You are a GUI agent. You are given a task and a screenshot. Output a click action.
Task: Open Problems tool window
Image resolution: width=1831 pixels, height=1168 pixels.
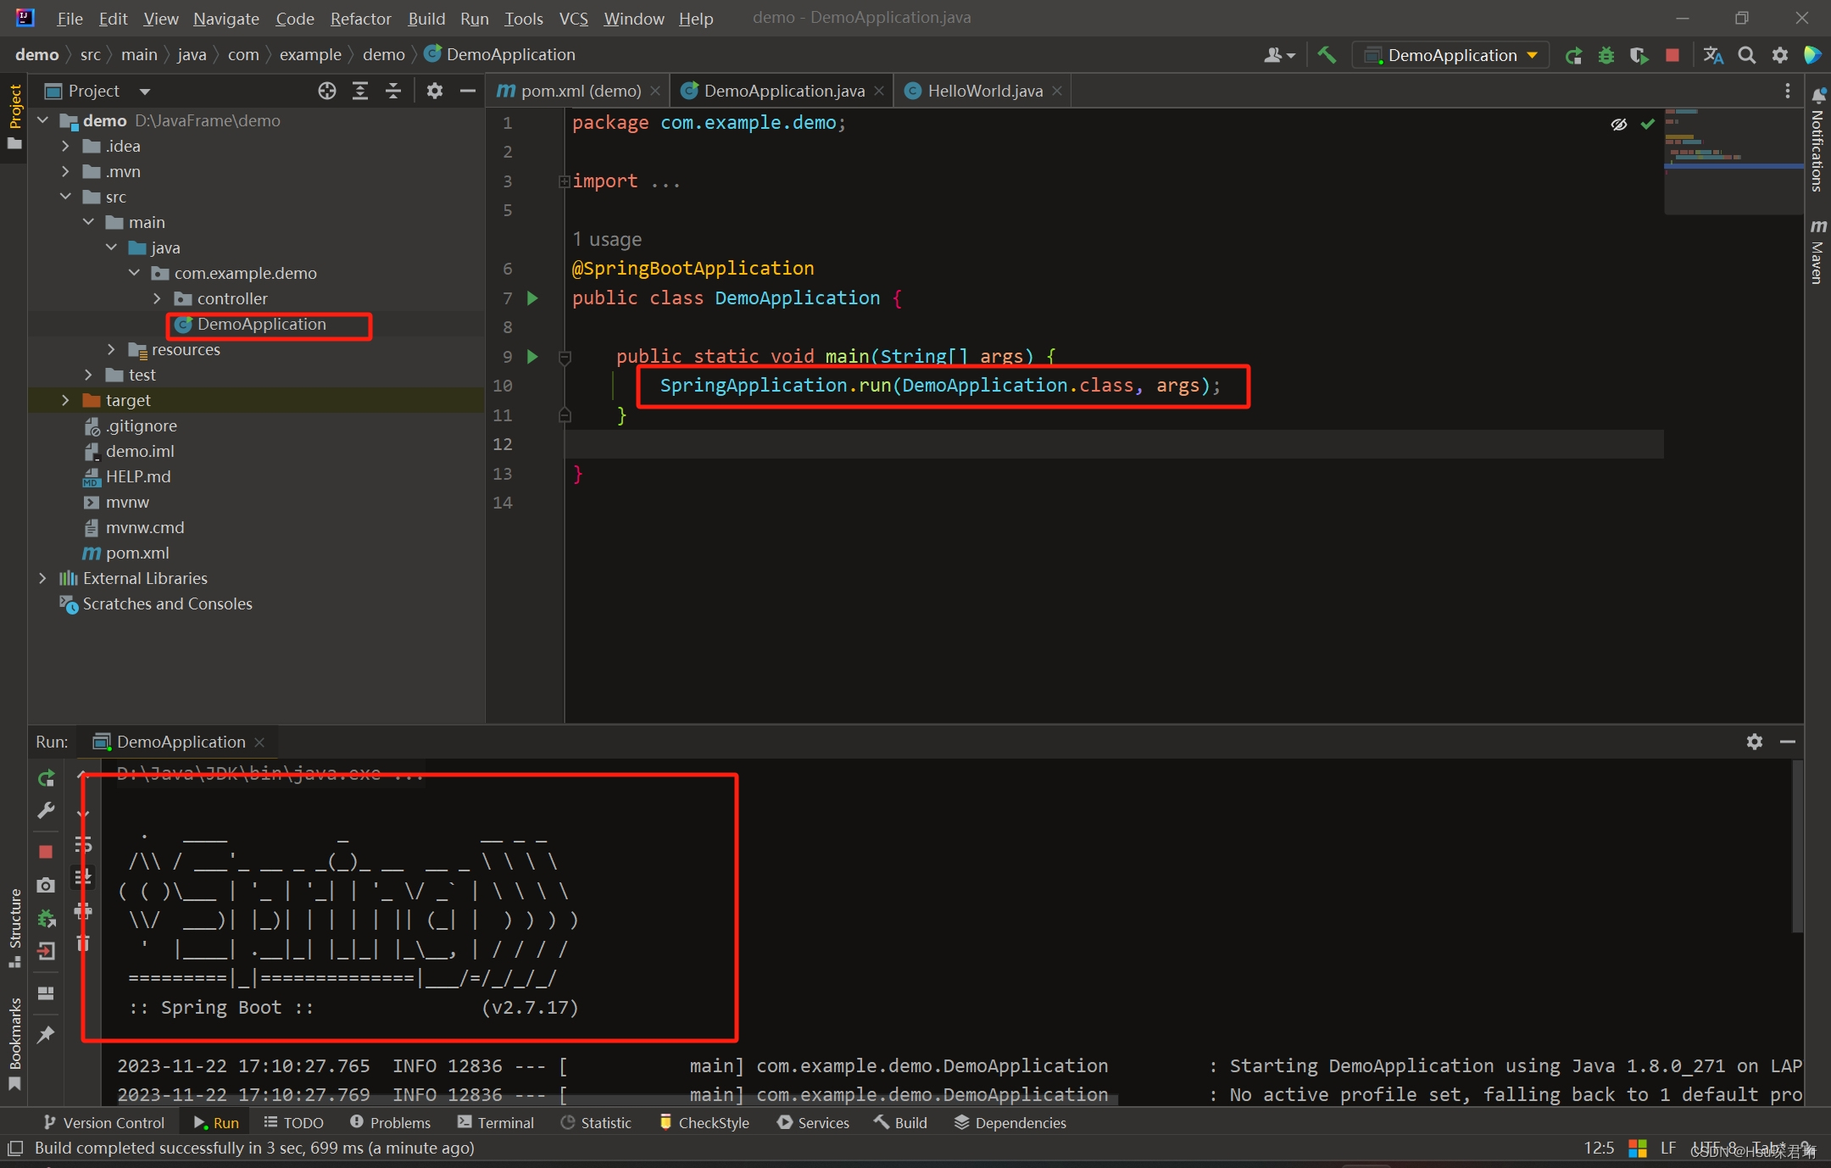click(390, 1122)
